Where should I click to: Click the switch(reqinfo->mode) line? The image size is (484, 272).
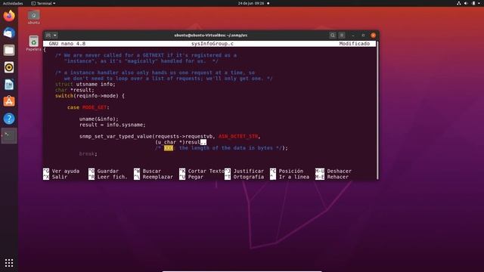pos(90,96)
